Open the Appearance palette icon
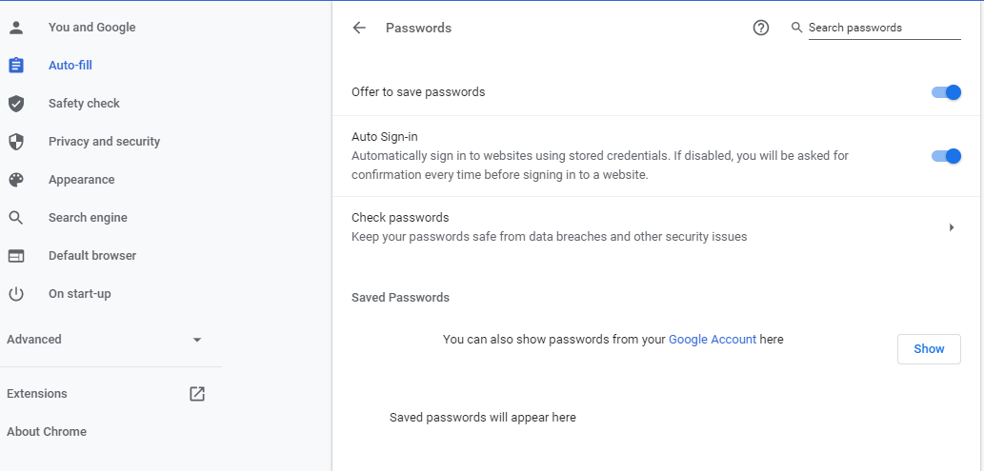 [x=15, y=180]
